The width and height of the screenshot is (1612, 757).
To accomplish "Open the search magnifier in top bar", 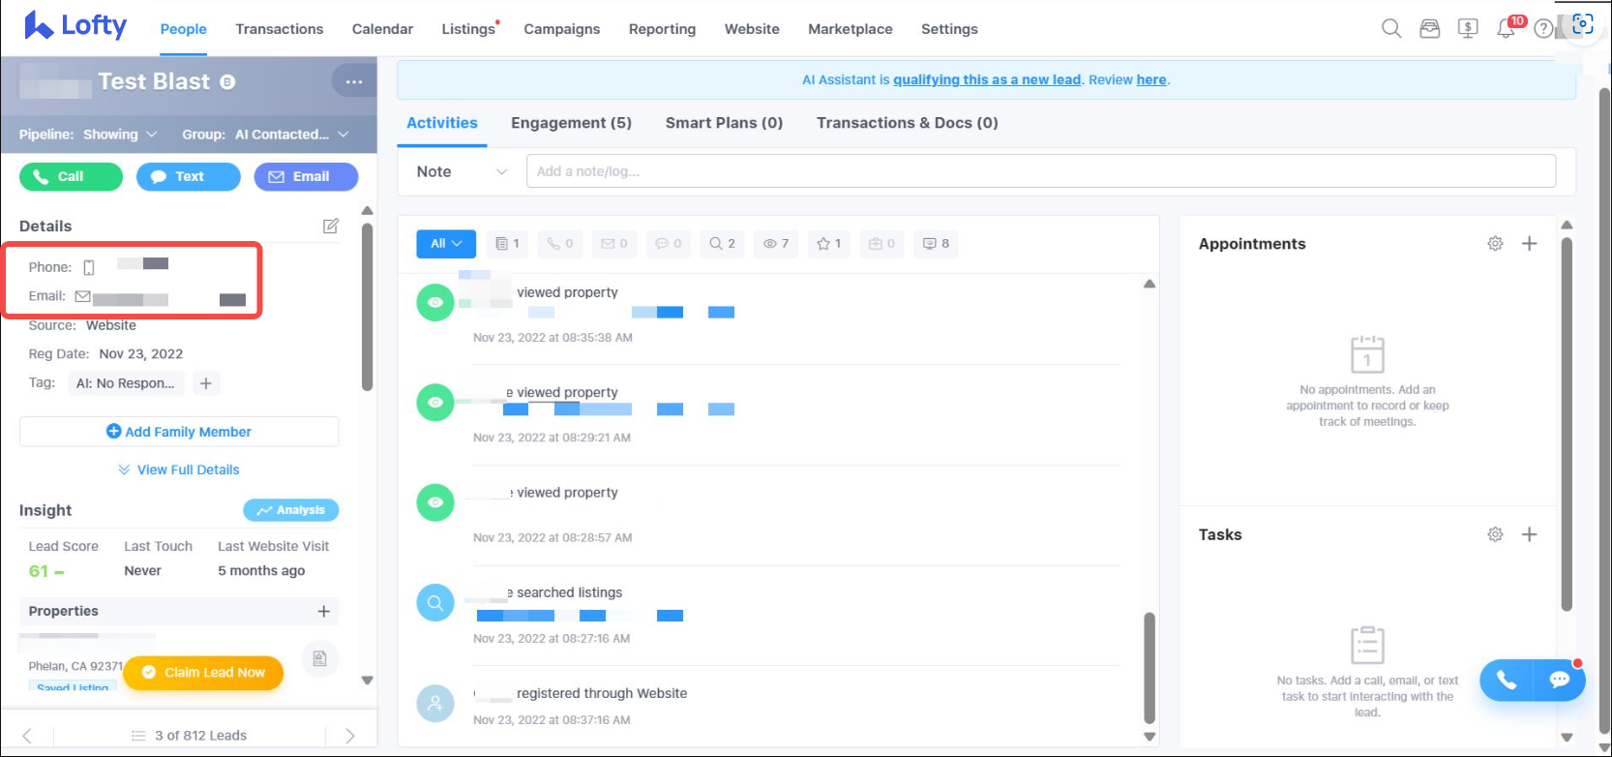I will pos(1391,29).
